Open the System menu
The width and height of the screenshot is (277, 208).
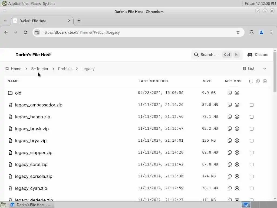click(x=49, y=4)
